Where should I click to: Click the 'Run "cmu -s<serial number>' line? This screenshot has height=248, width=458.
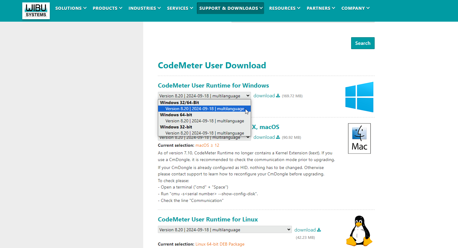[x=208, y=194]
